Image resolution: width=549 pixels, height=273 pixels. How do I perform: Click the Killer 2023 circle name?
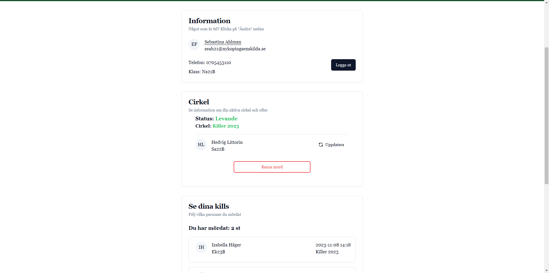point(226,126)
